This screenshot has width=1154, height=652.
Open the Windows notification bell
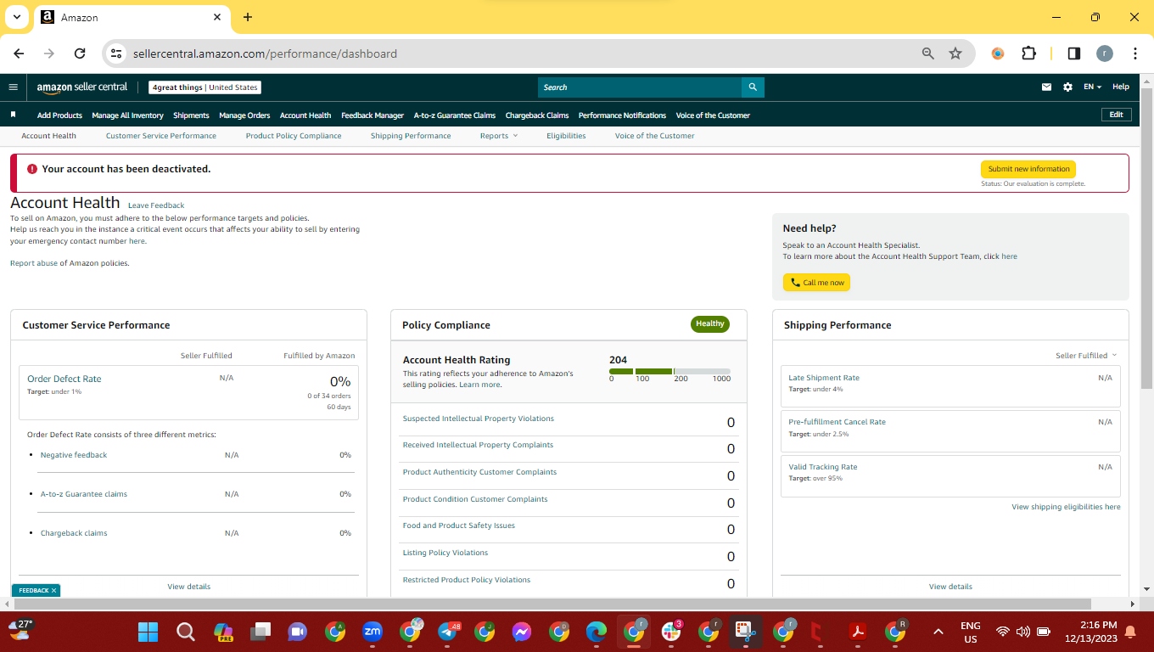point(1130,632)
